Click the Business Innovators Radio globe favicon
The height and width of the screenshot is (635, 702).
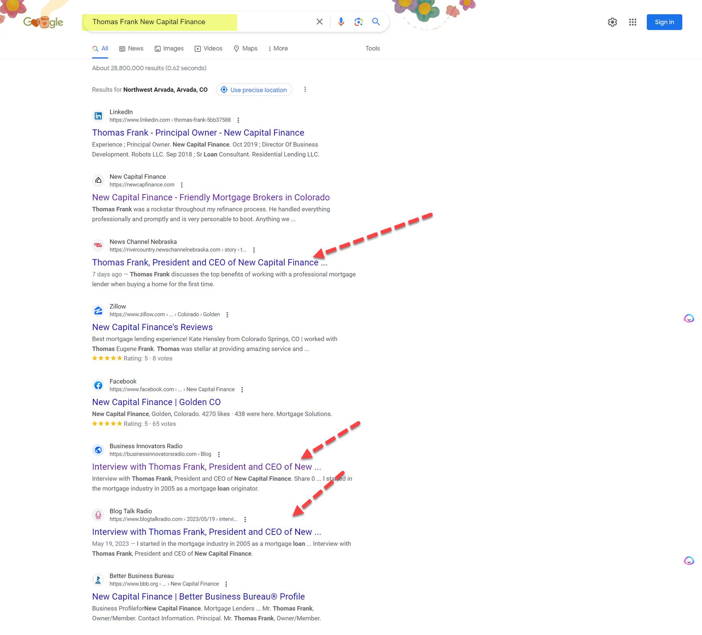[x=98, y=450]
